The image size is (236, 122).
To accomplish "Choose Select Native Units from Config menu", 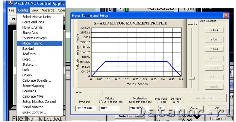I will coord(40,17).
